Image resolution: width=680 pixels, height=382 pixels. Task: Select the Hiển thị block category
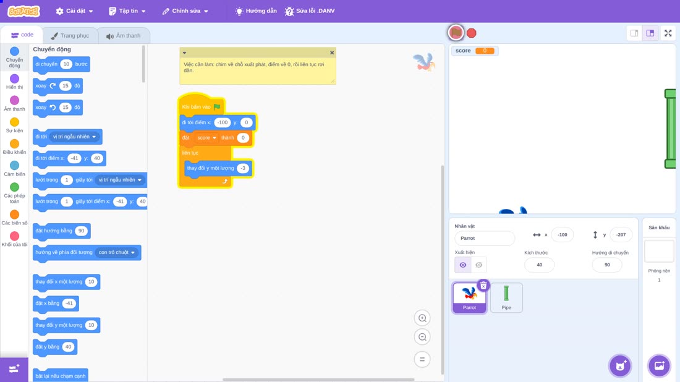click(x=14, y=82)
